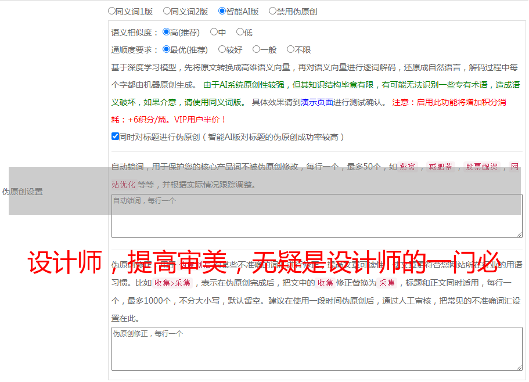Viewport: 529px width, 382px height.
Task: Set 语义相似度 to 高(推荐)
Action: pyautogui.click(x=167, y=32)
